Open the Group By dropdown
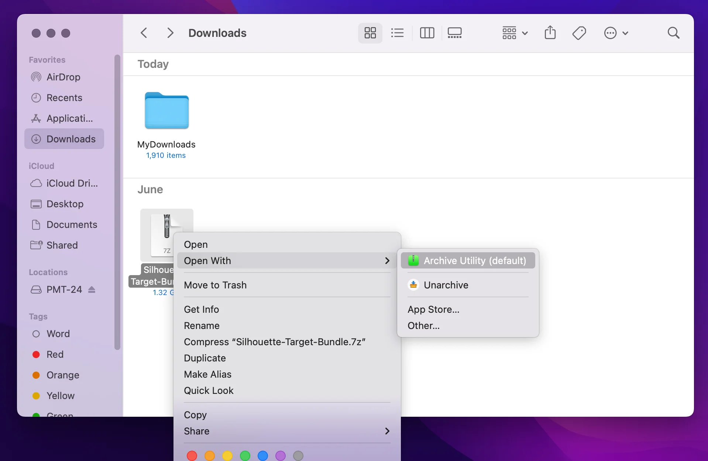 (x=515, y=33)
